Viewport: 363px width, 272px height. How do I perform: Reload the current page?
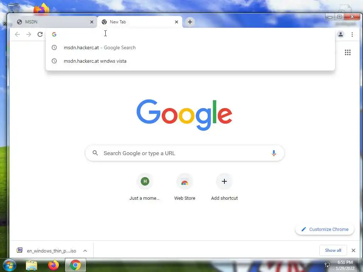click(x=40, y=34)
